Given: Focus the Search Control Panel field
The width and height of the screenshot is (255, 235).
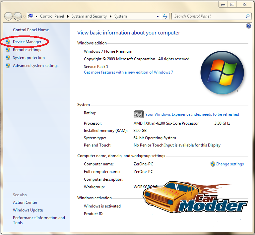Looking at the screenshot, I should (x=208, y=16).
